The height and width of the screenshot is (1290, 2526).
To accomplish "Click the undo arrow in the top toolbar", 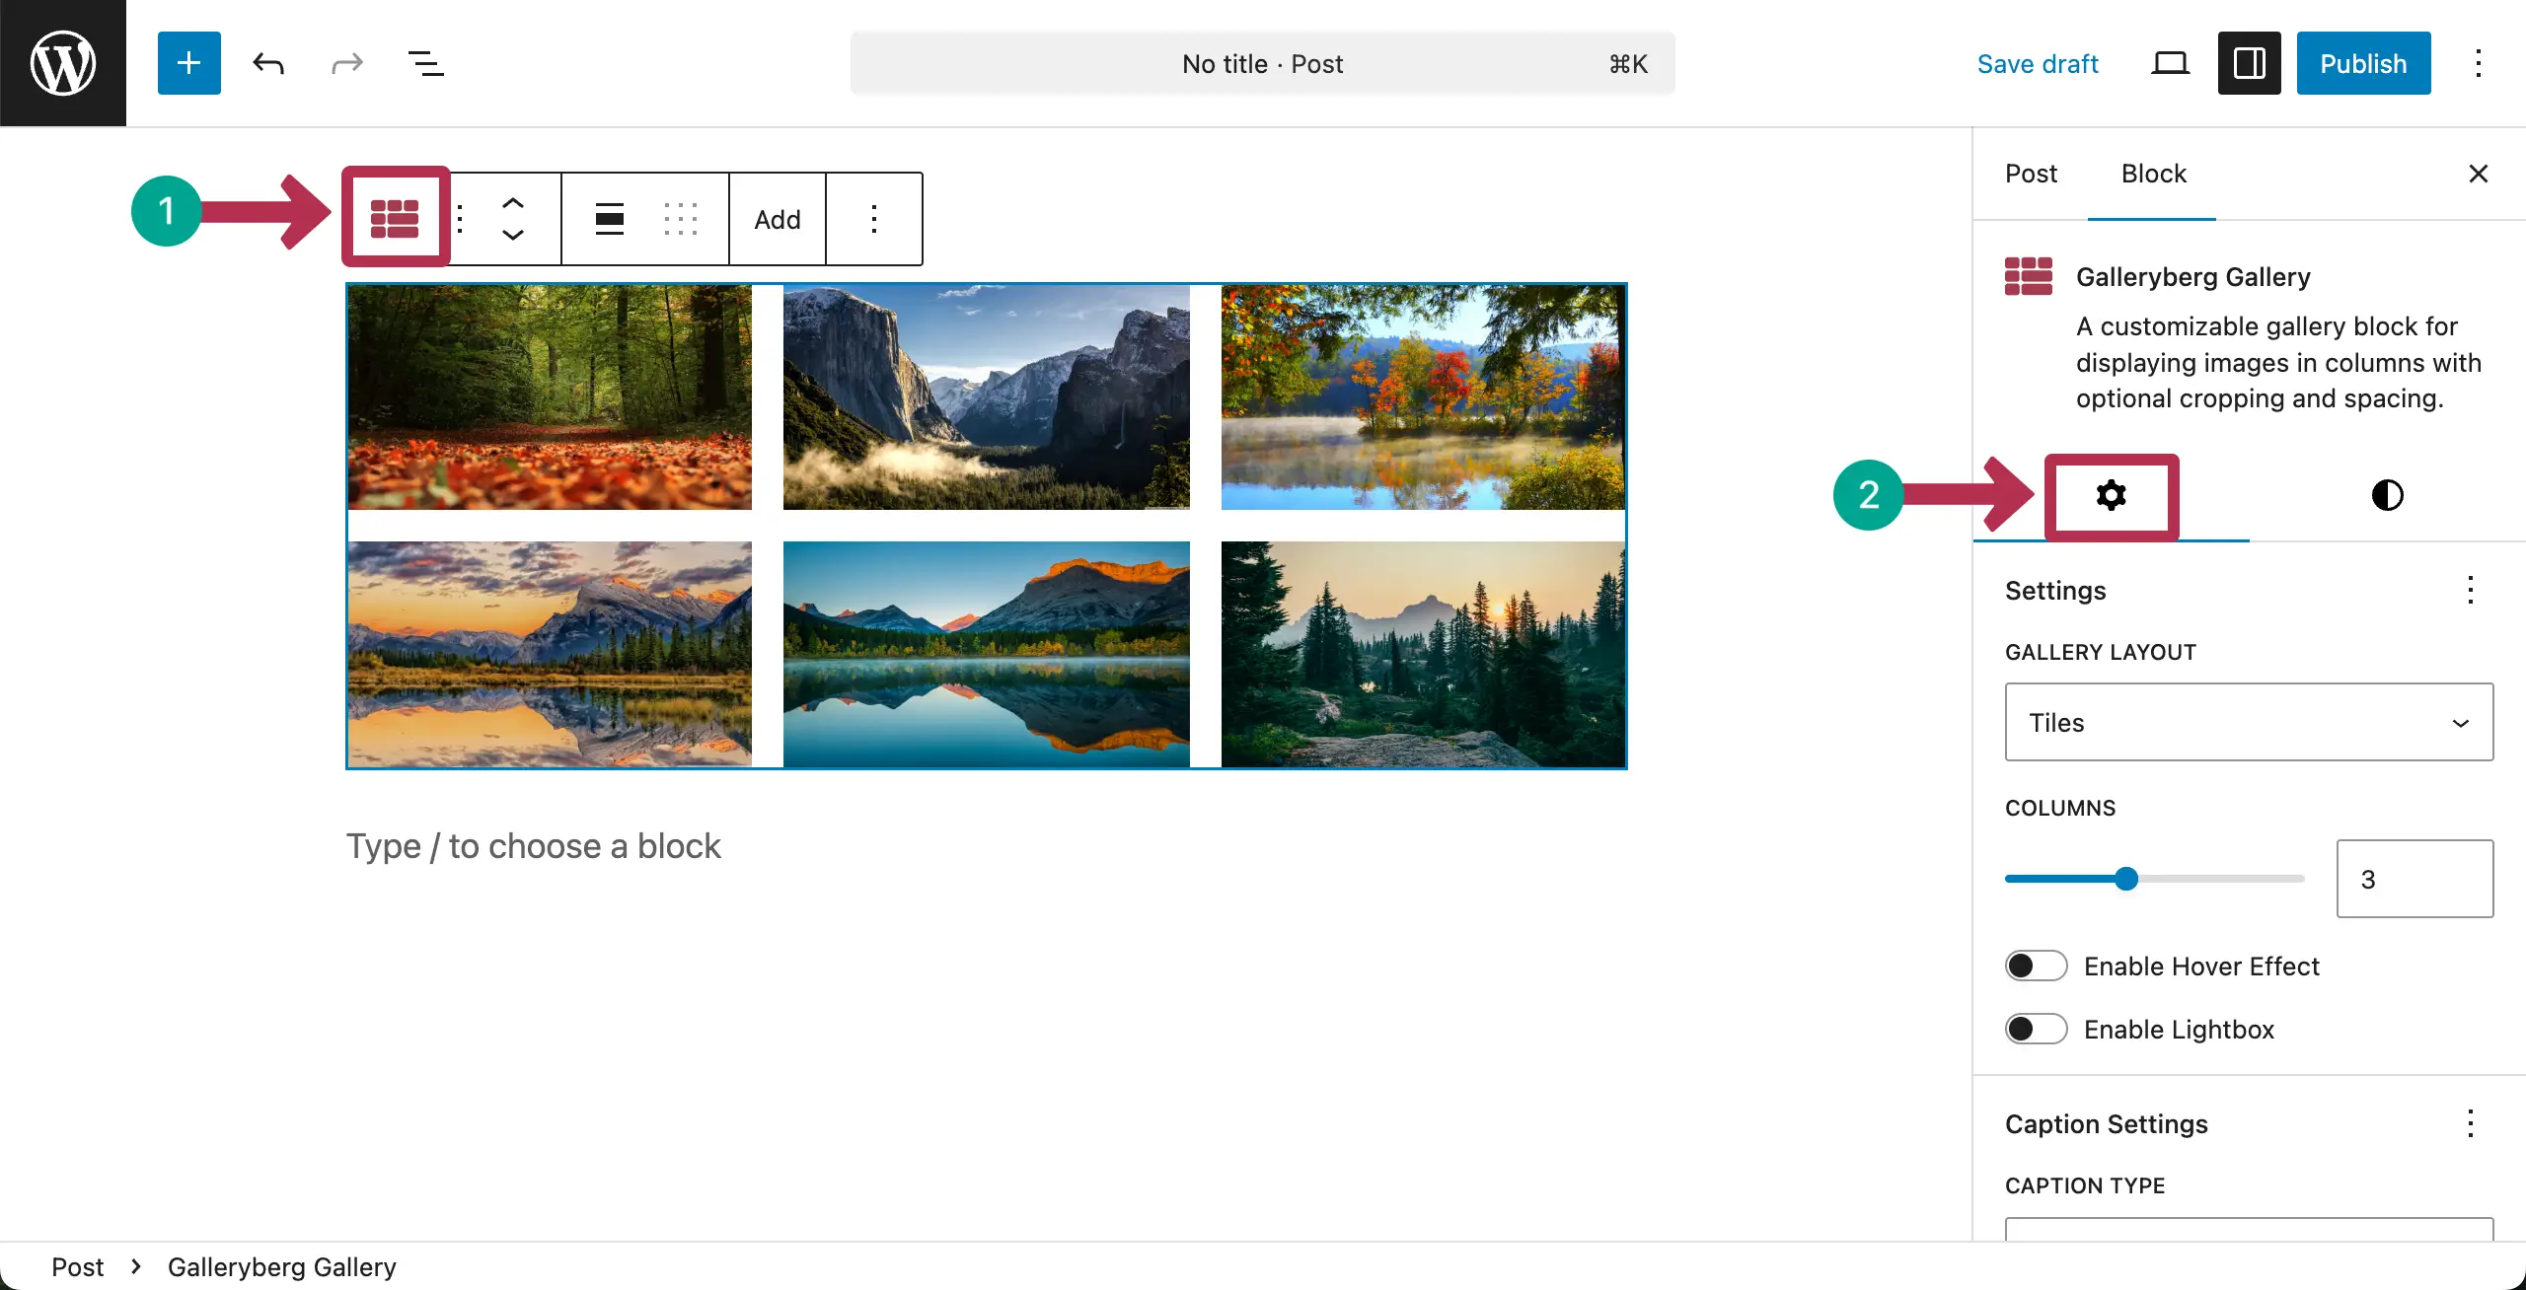I will pyautogui.click(x=267, y=62).
